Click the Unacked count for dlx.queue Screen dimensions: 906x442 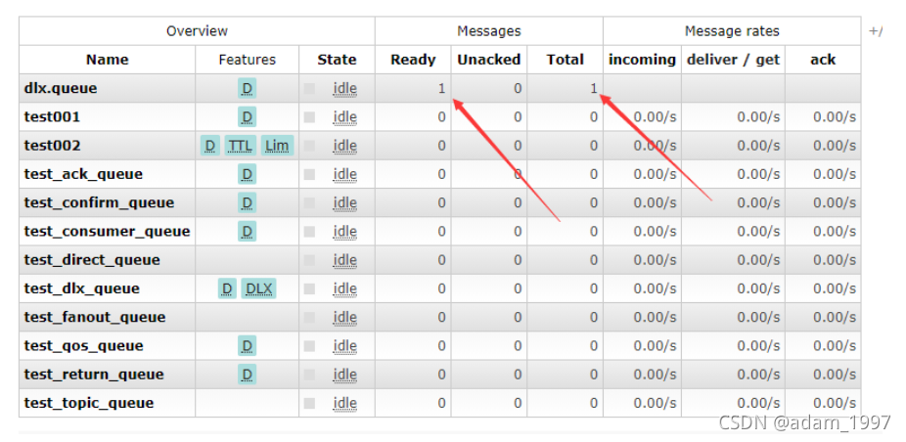(518, 88)
